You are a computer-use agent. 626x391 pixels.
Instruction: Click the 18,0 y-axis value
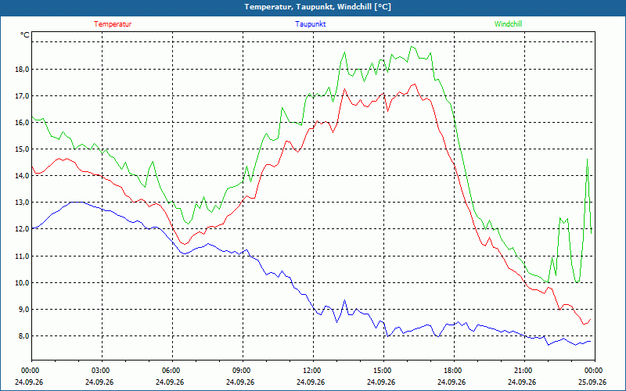click(x=22, y=70)
